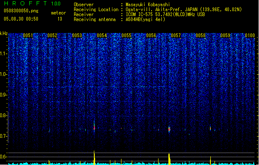The height and width of the screenshot is (165, 259).
Task: Click the timestamp 05.08.30 00:50
Action: point(21,19)
